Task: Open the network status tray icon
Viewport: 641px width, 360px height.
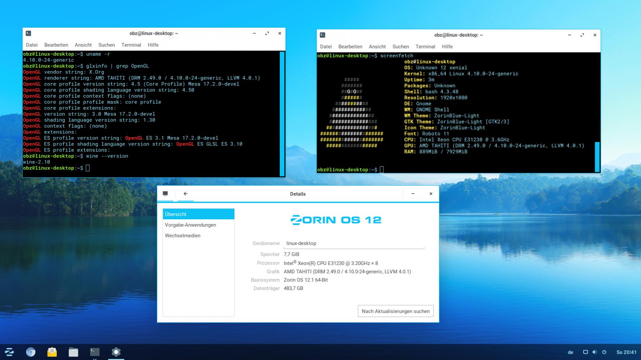Action: click(586, 352)
